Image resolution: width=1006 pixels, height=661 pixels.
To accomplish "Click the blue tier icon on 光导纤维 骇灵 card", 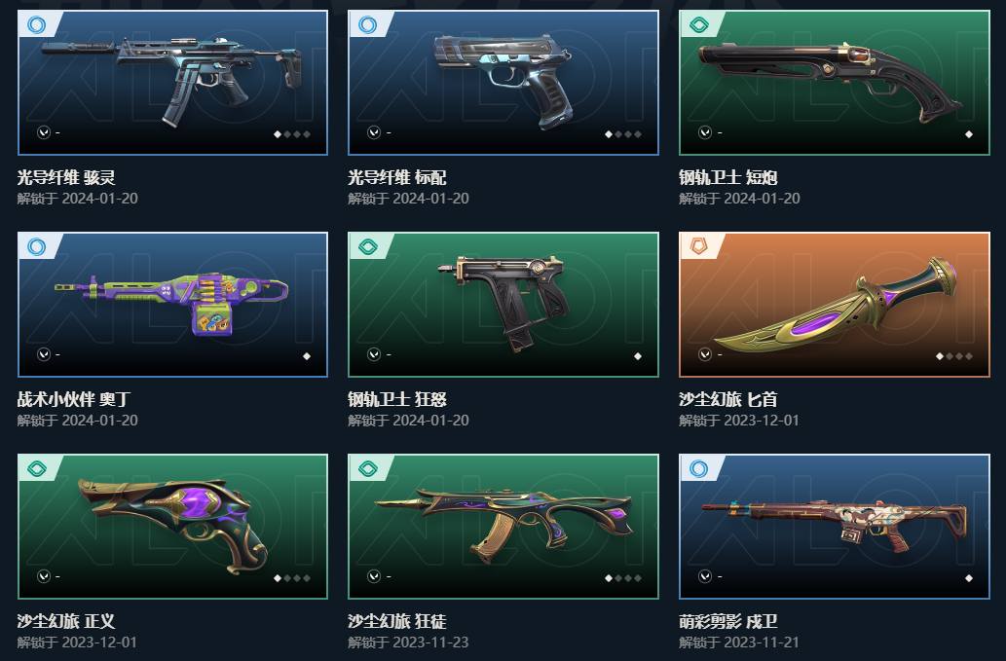I will tap(37, 25).
